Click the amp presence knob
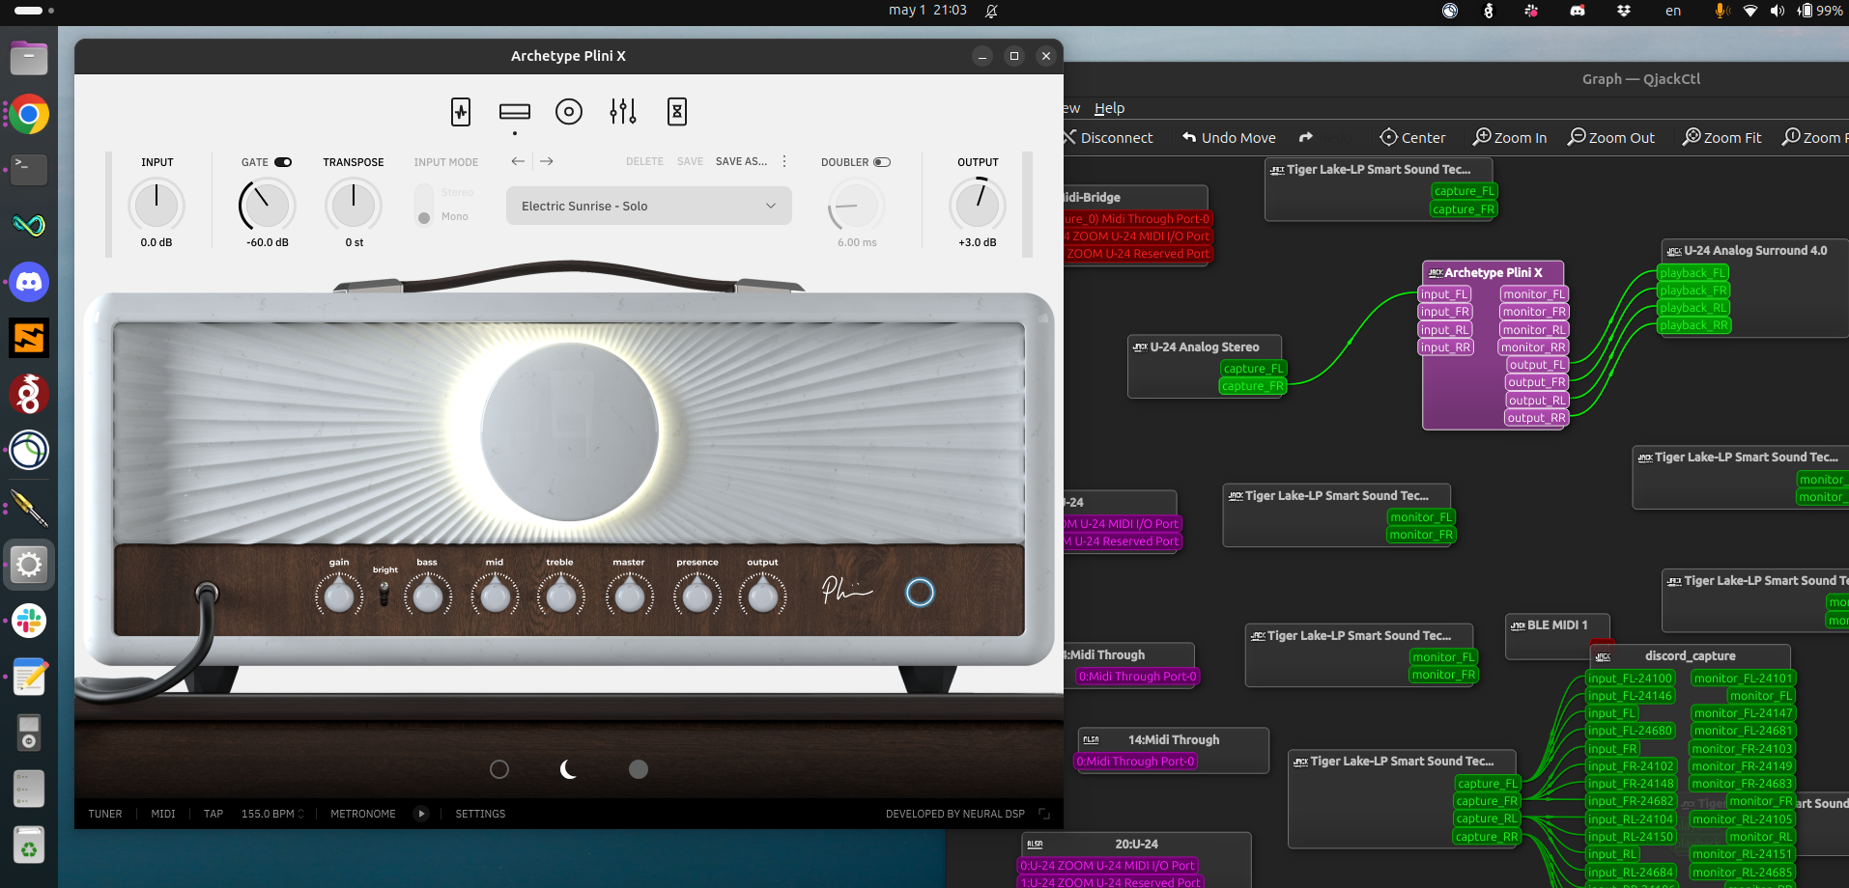The image size is (1849, 888). pos(697,596)
